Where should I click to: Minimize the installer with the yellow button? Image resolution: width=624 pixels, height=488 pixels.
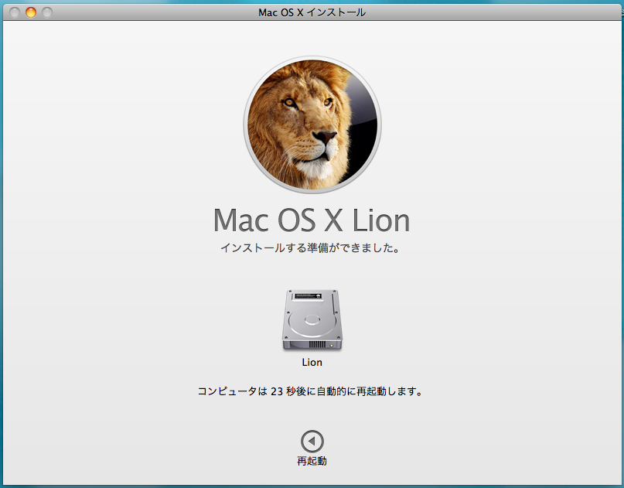pyautogui.click(x=31, y=12)
